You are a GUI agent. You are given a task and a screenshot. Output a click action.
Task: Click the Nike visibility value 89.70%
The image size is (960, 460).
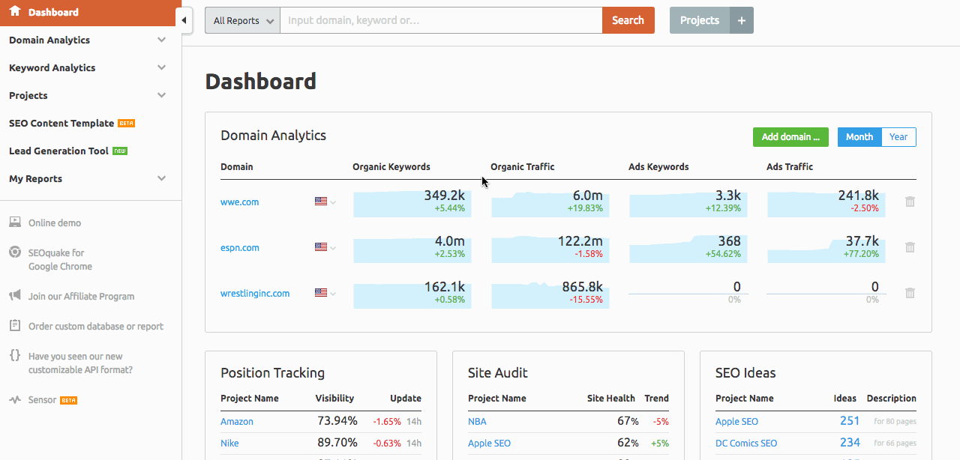[x=337, y=443]
